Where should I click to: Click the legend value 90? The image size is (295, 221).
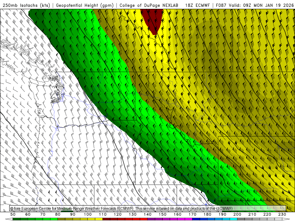click(x=73, y=214)
